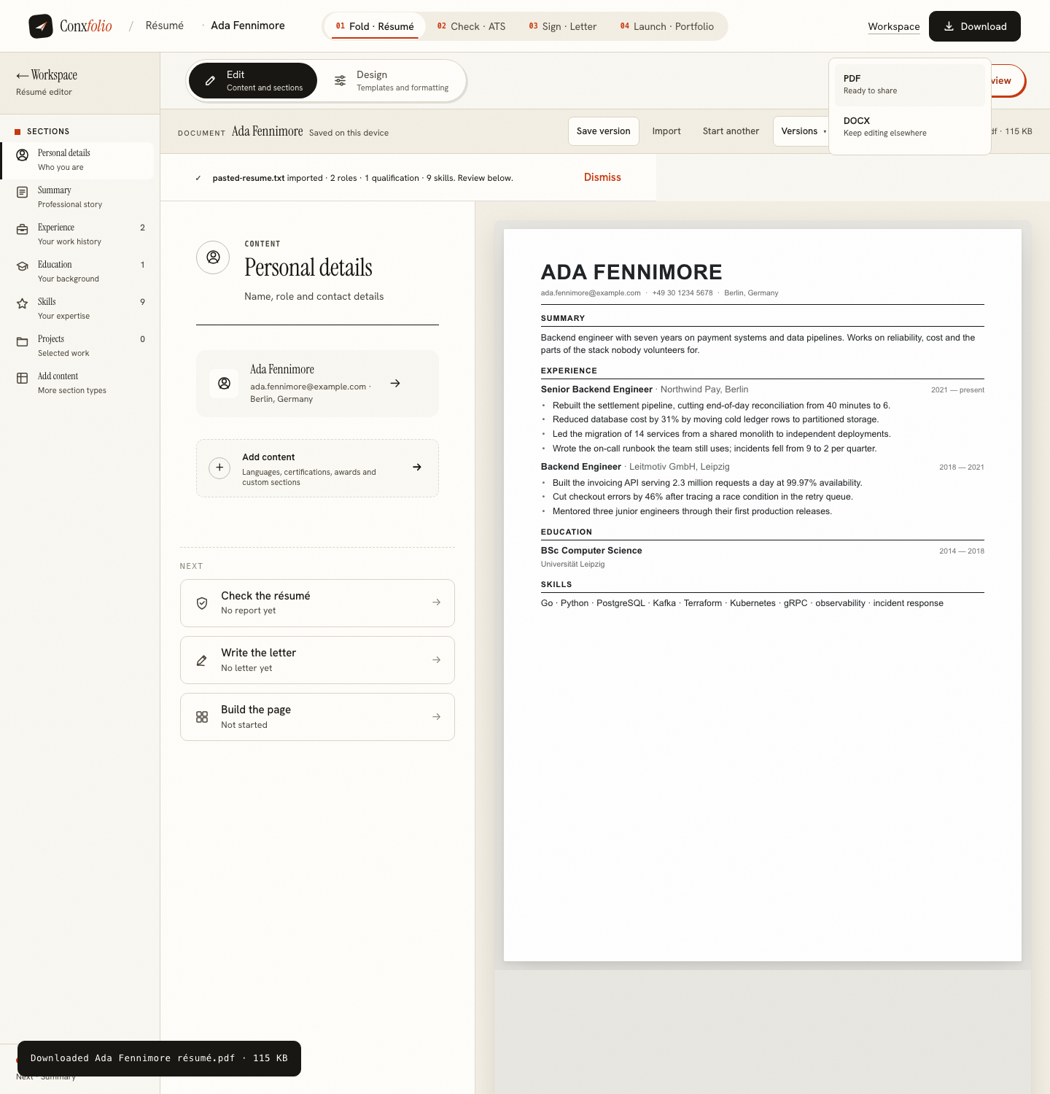
Task: Click the arrow on Check the résumé card
Action: pyautogui.click(x=436, y=602)
